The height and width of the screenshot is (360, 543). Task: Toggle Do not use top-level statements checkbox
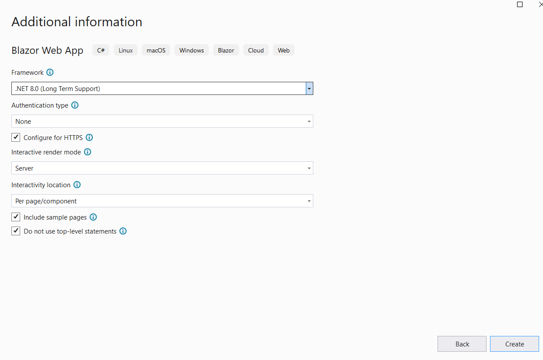click(16, 231)
